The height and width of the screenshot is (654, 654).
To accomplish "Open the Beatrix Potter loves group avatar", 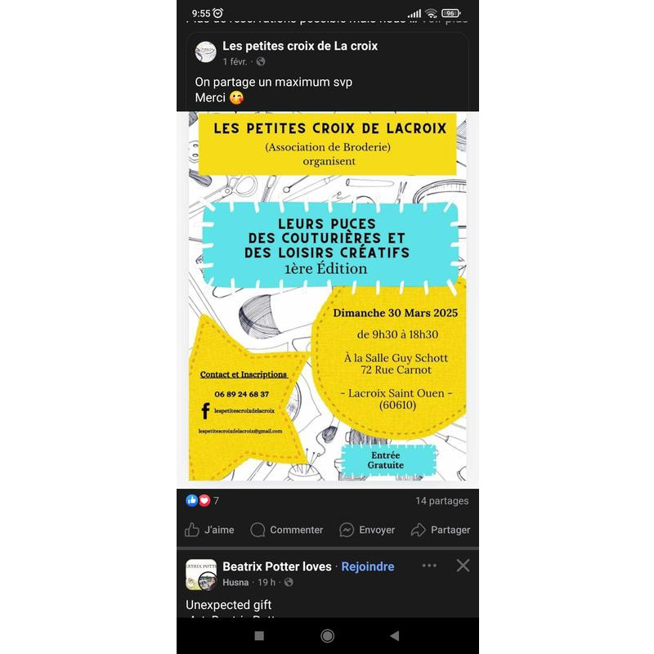I will [x=201, y=575].
